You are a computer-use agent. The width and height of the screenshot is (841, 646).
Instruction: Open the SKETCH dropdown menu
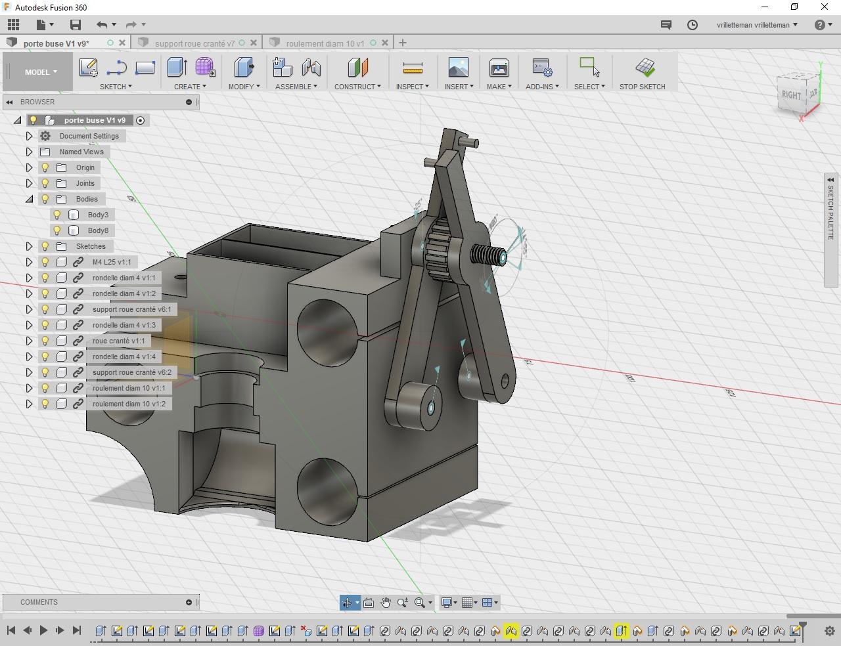click(x=116, y=87)
